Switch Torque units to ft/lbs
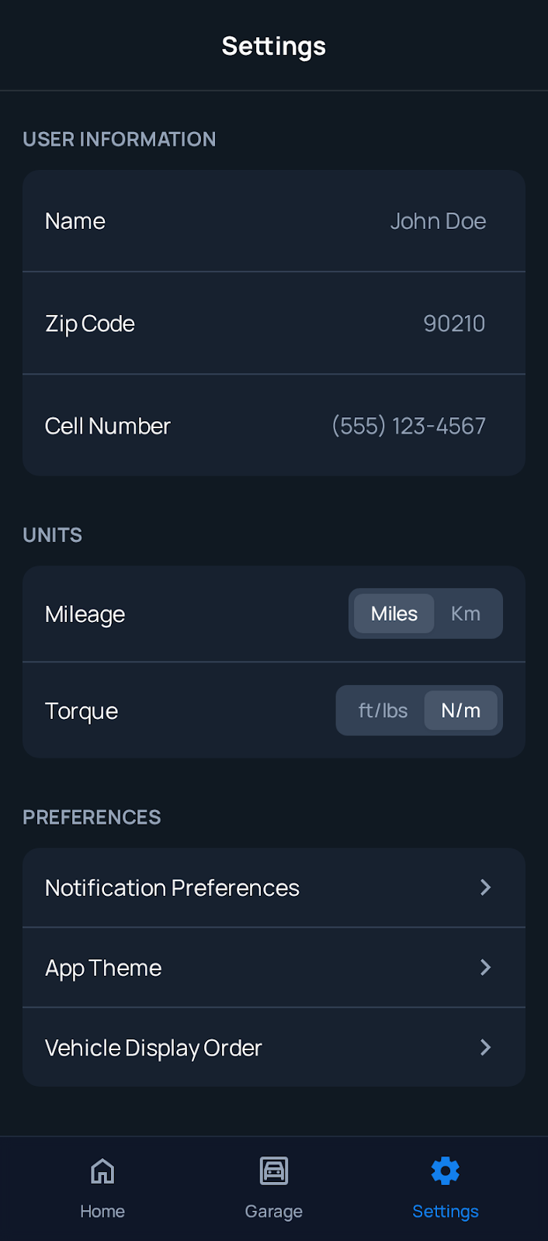The image size is (548, 1241). (381, 710)
